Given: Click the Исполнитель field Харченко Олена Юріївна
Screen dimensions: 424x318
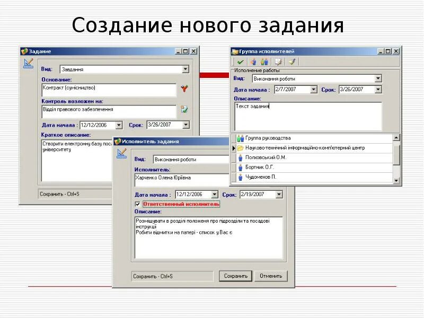Looking at the screenshot, I should tap(182, 180).
